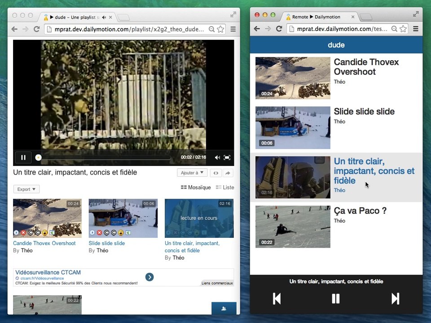
Task: Select Un titre clair, impactant row in remote
Action: [x=336, y=178]
